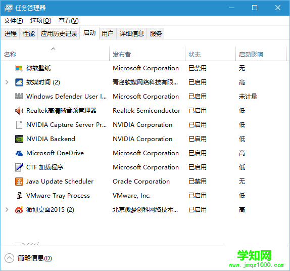The image size is (290, 271).
Task: Click the Realtek speaker icon
Action: click(19, 111)
